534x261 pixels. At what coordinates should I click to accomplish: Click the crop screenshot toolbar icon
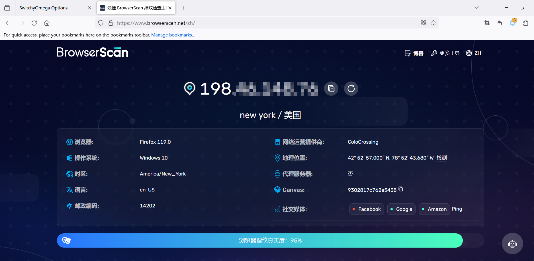point(487,23)
